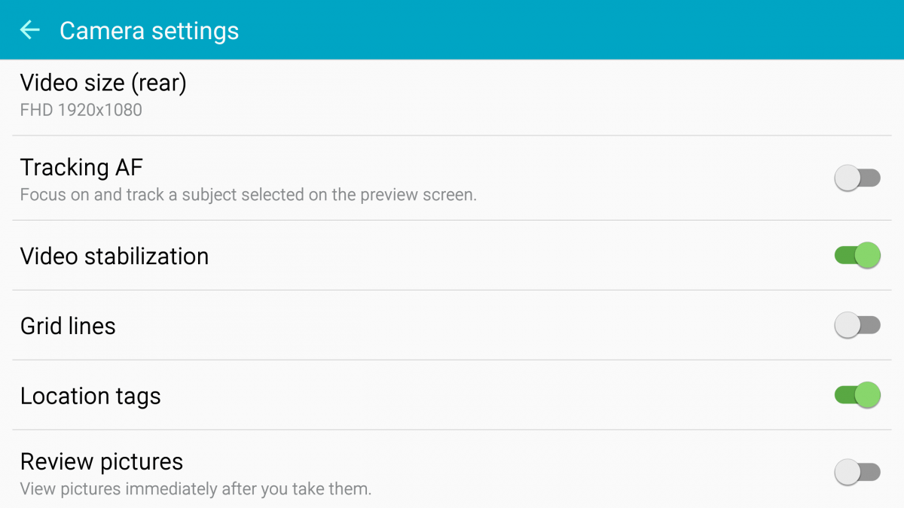Select the Tracking AF label
904x508 pixels.
tap(81, 167)
